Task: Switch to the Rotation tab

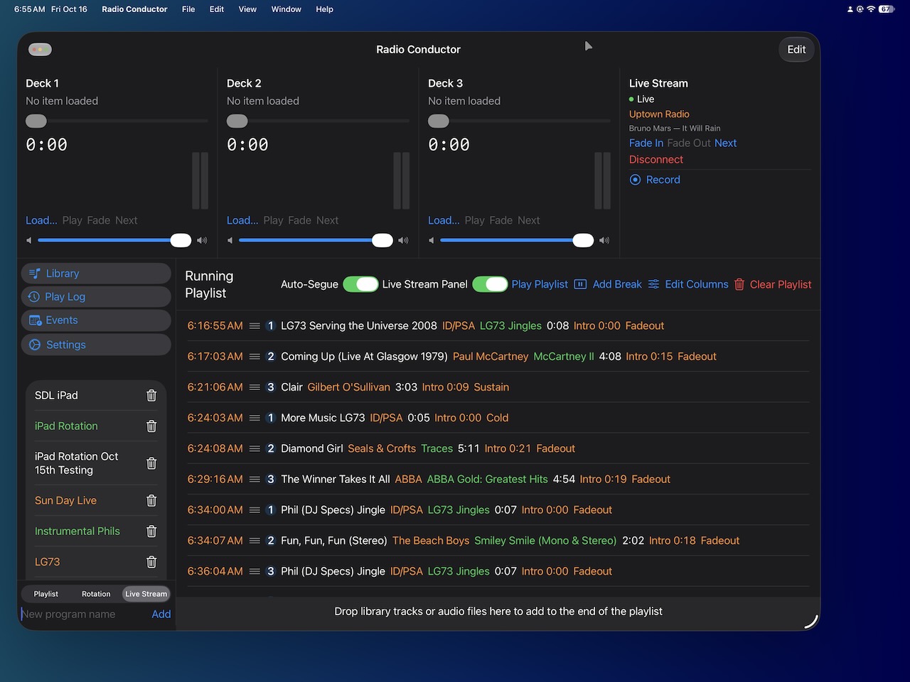Action: (96, 594)
